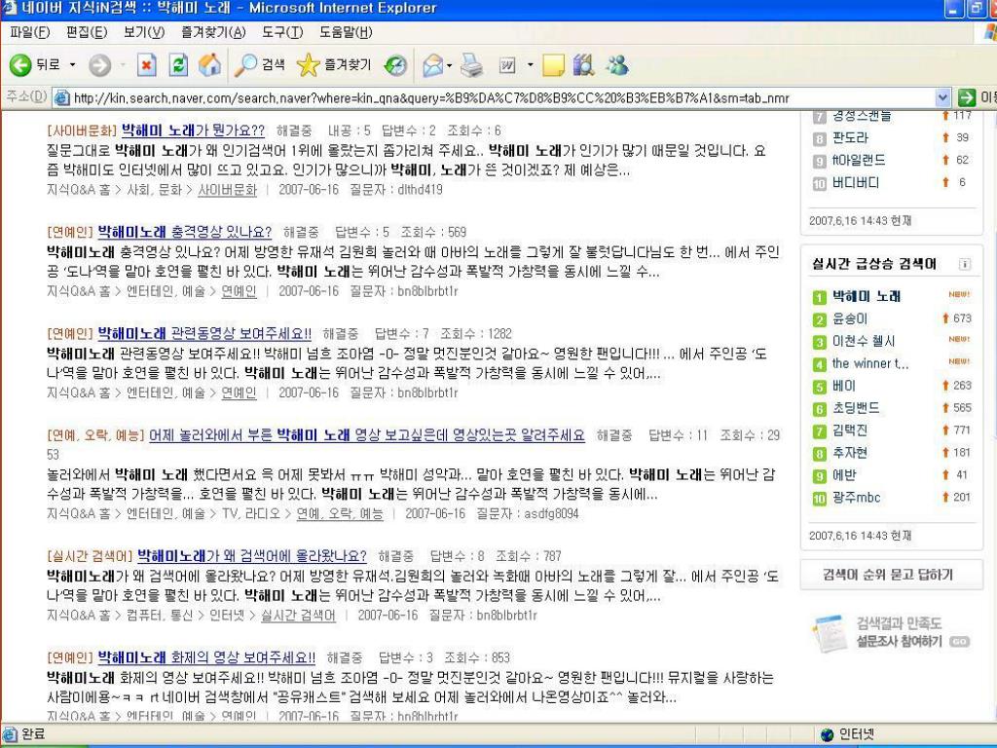Select trending keyword 추자현

click(x=849, y=453)
